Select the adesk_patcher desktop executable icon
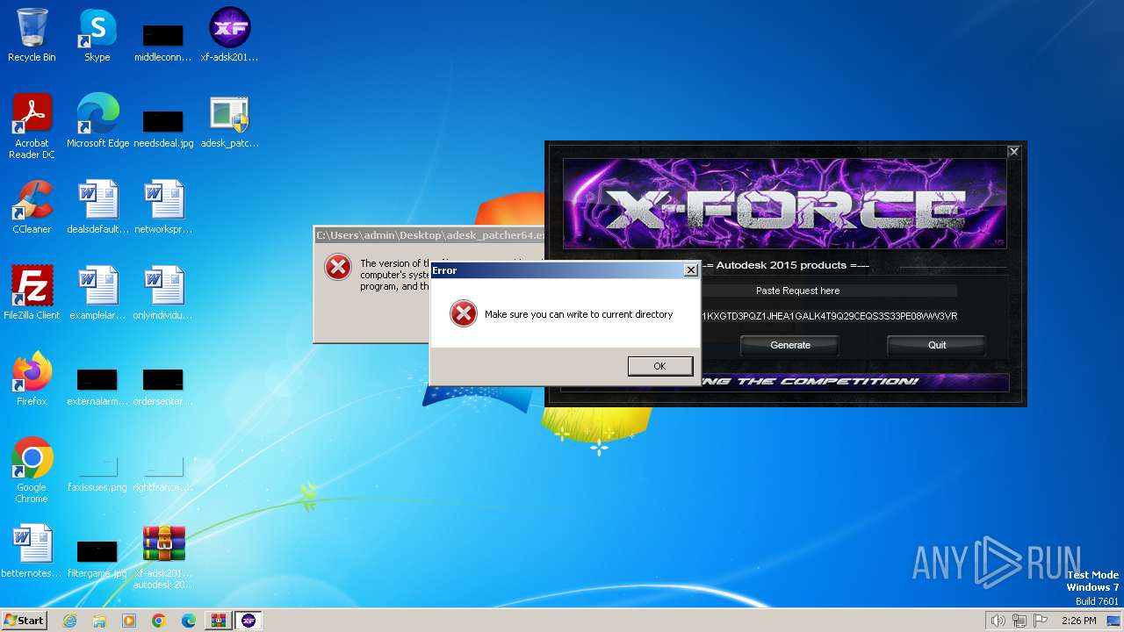Viewport: 1124px width, 632px height. [x=229, y=121]
